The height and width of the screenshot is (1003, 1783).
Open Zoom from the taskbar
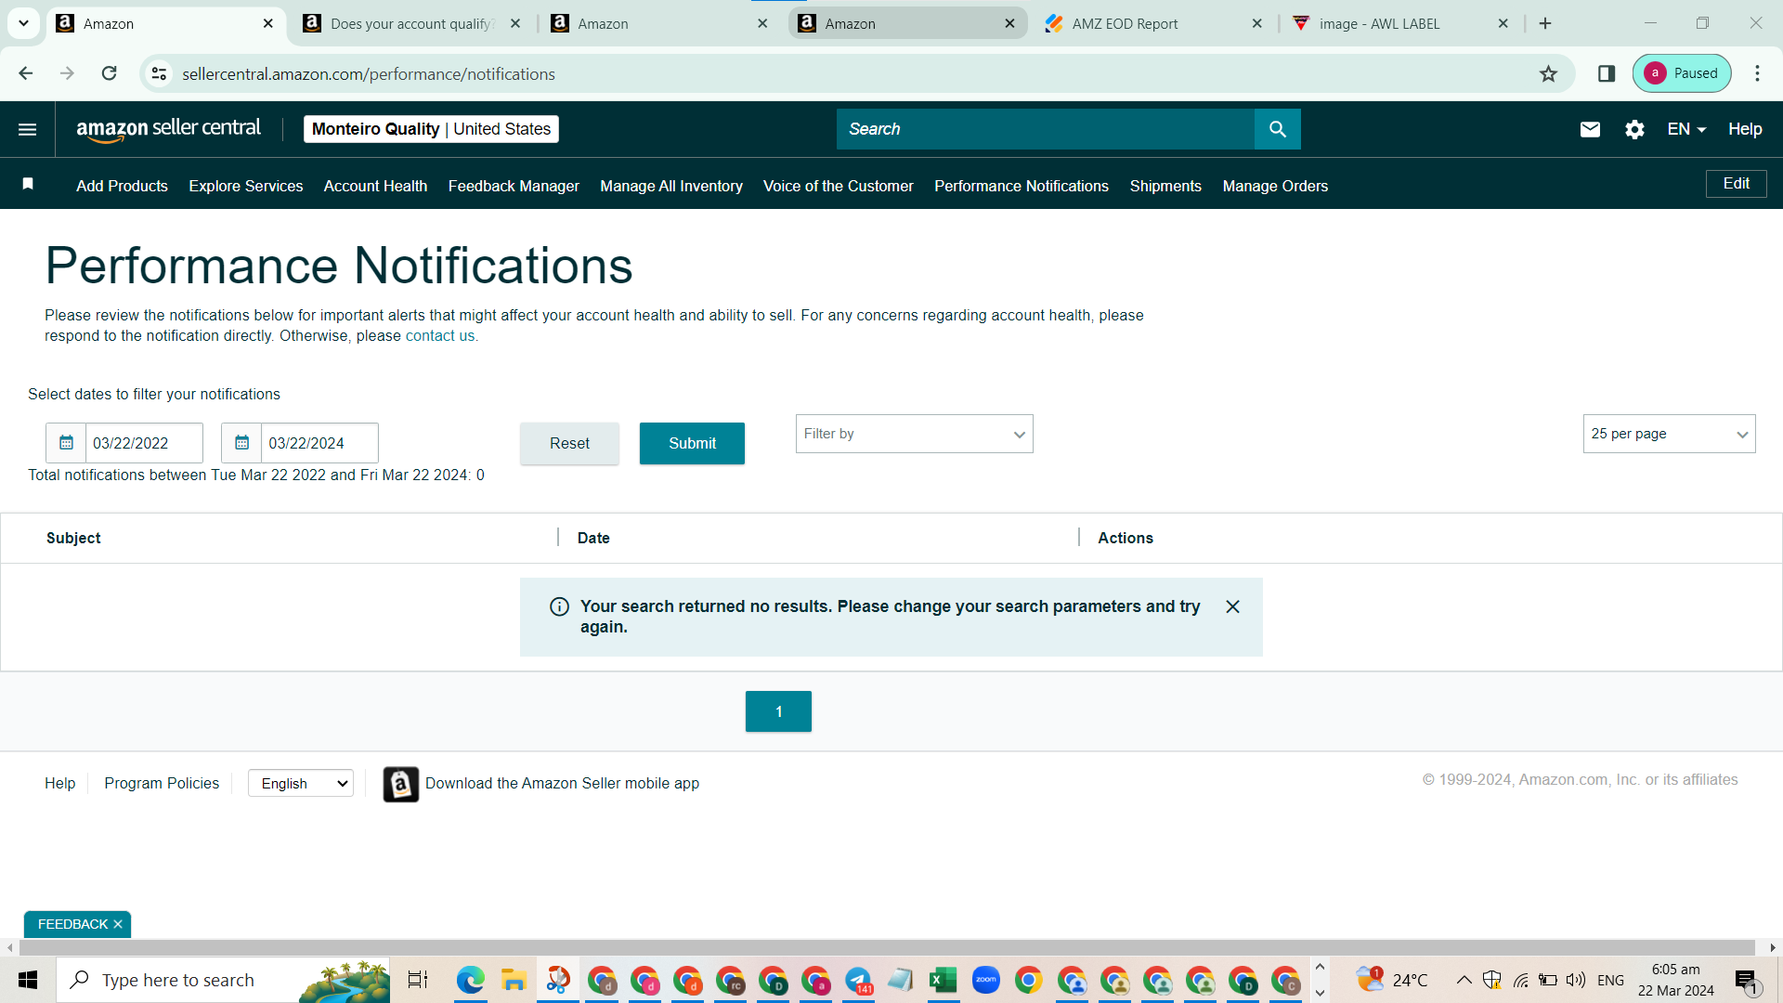(x=986, y=980)
